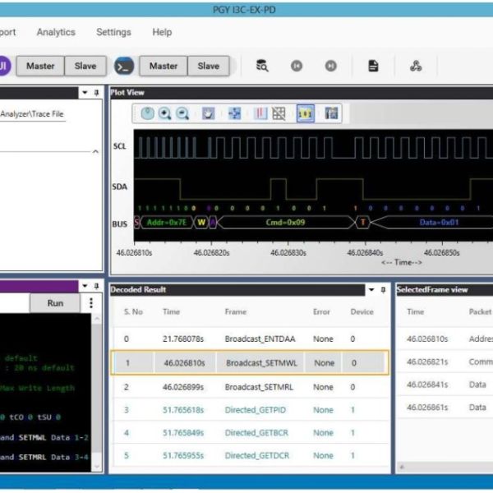Click the document report icon in toolbar
This screenshot has height=493, width=493.
point(373,66)
